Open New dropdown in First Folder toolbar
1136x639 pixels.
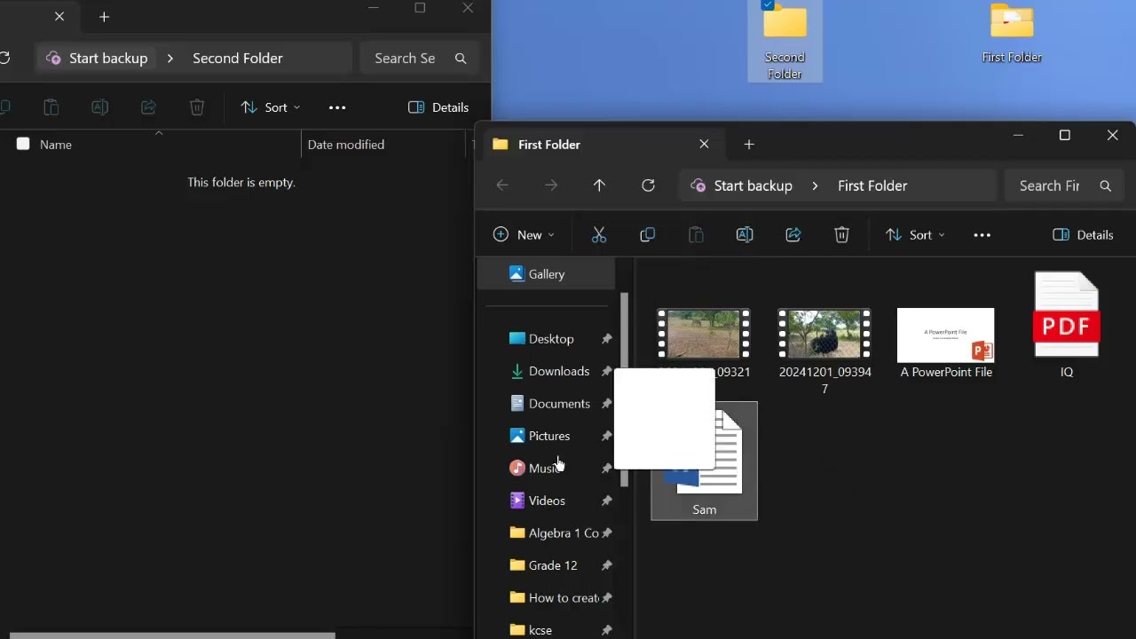[524, 235]
